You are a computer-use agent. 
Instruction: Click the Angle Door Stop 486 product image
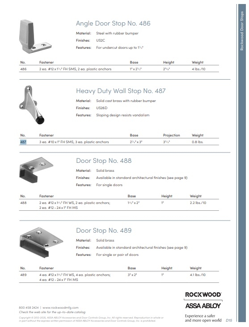[35, 36]
